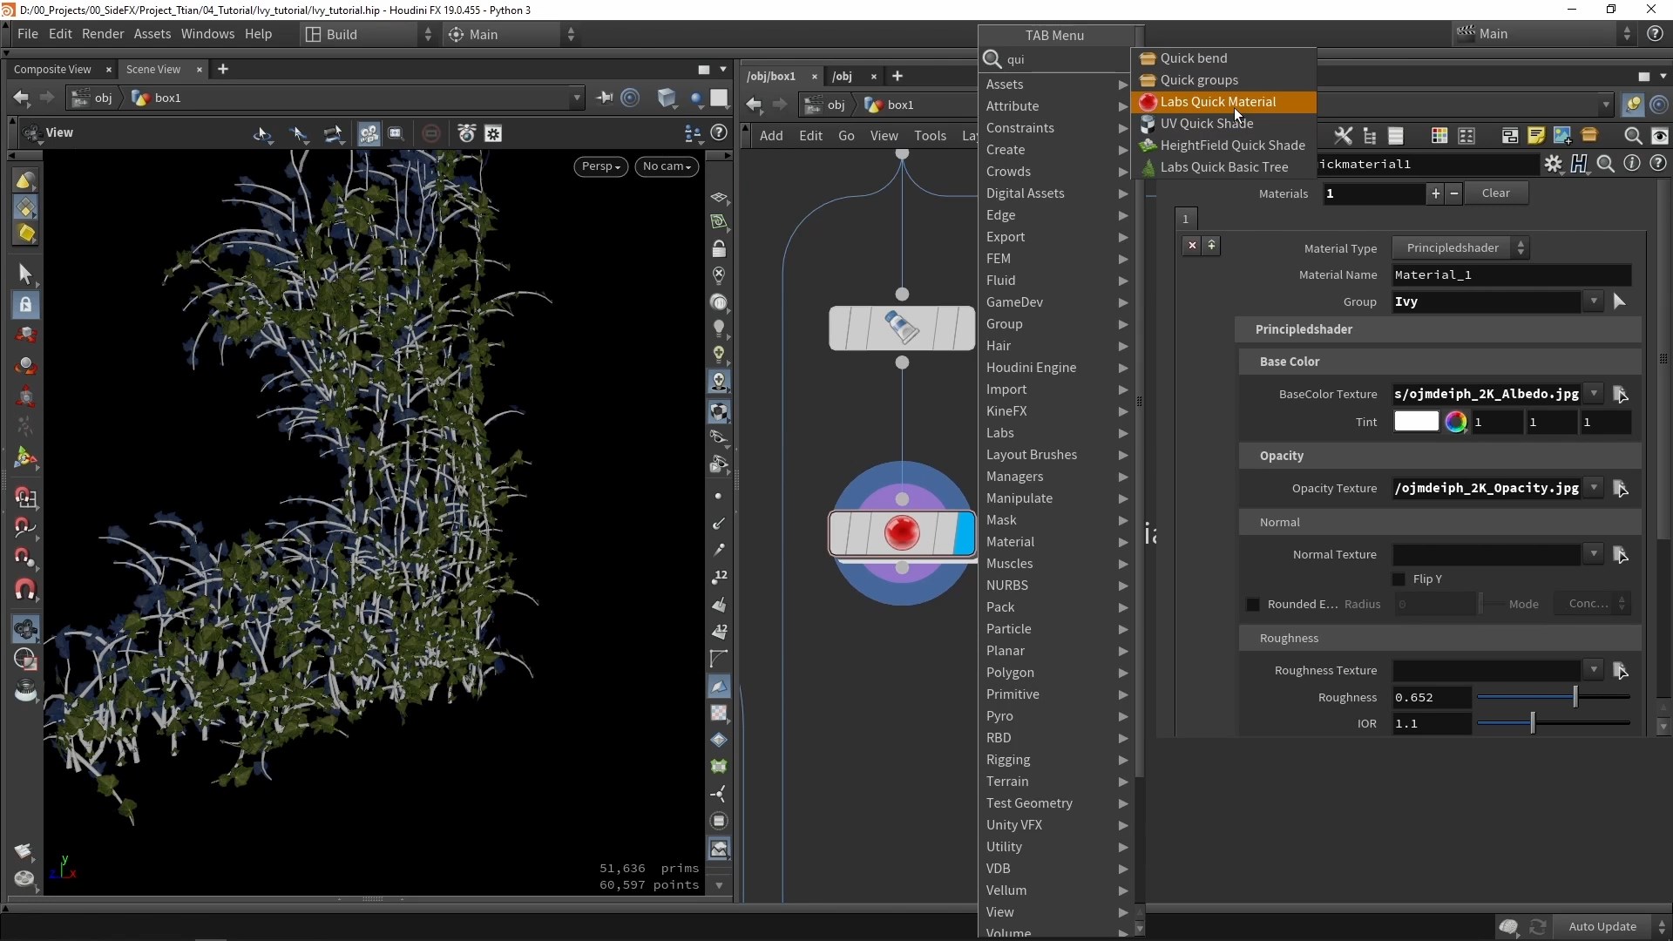Open the Build desktop dropdown
The image size is (1673, 941).
click(x=368, y=34)
